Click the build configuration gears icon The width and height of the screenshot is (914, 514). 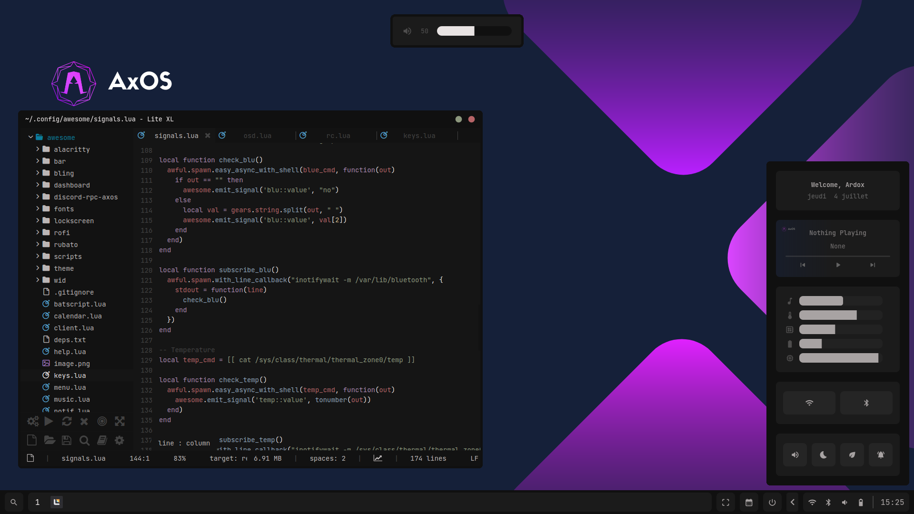point(33,421)
